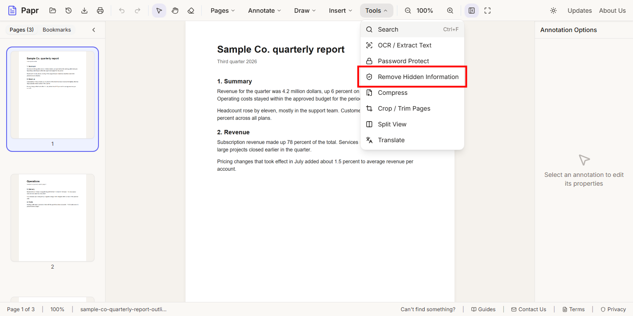This screenshot has width=633, height=316.
Task: Open the Pages dropdown menu
Action: click(223, 11)
